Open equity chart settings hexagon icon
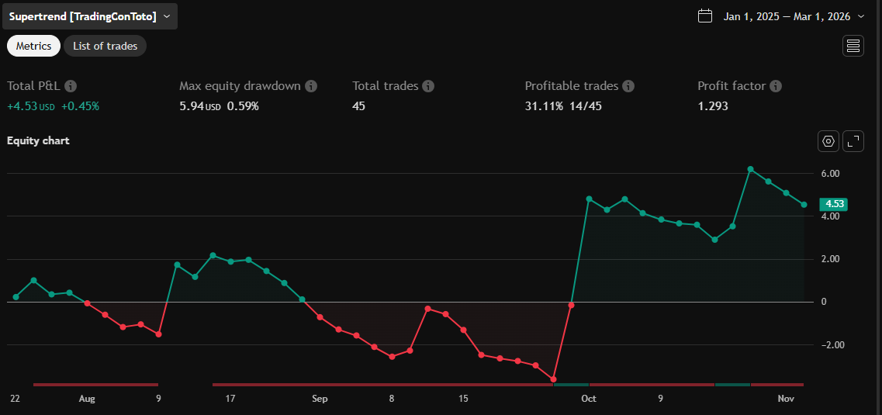This screenshot has width=882, height=415. point(828,141)
